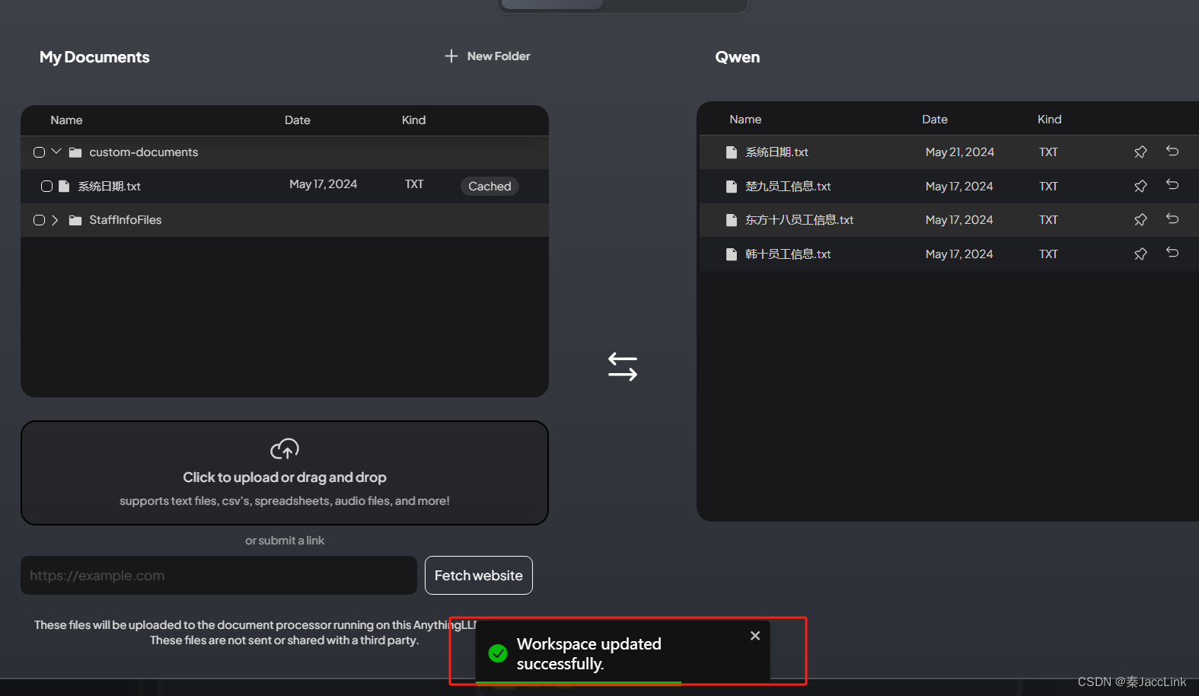Viewport: 1199px width, 696px height.
Task: Click file icon of 系统日期.txt in Qwen list
Action: click(x=732, y=152)
